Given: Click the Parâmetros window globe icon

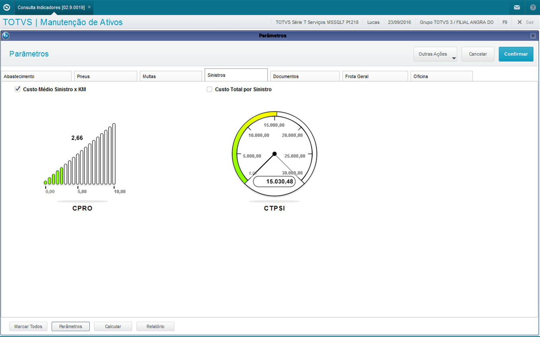Looking at the screenshot, I should [x=6, y=36].
